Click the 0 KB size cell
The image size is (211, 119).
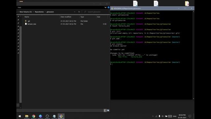pyautogui.click(x=105, y=24)
